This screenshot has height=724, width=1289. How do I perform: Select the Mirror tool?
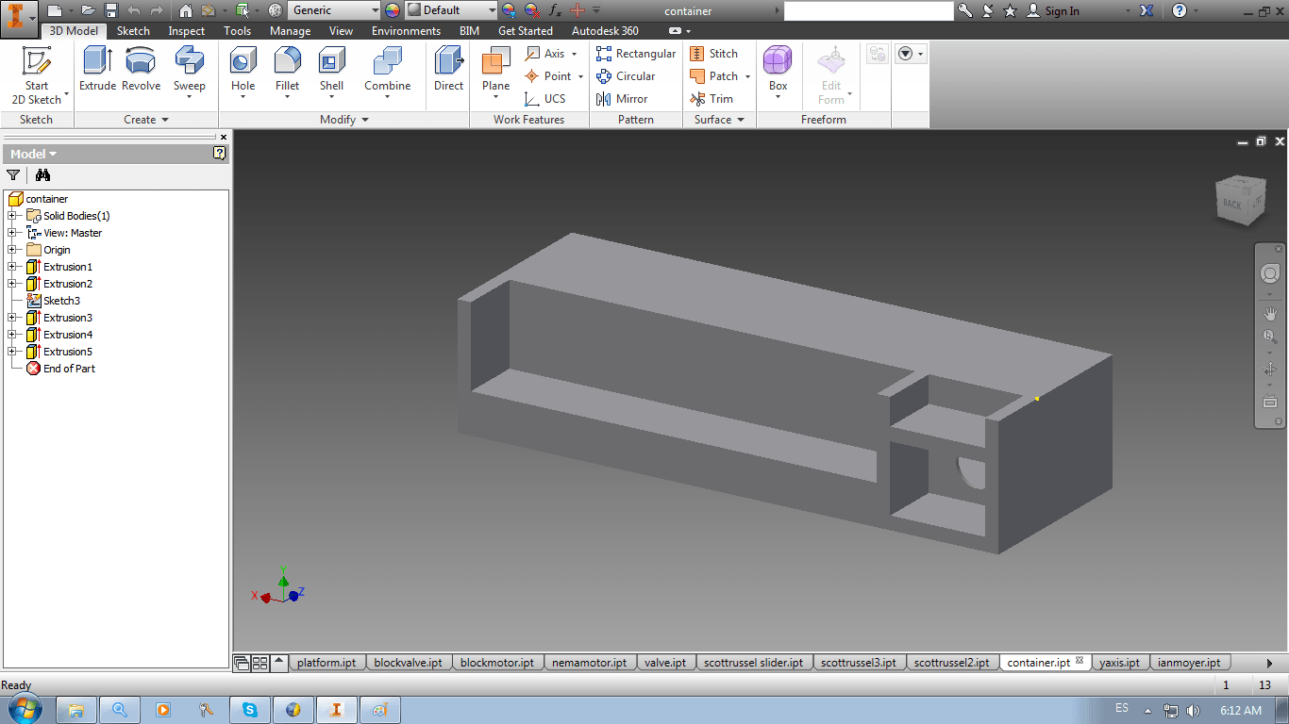tap(622, 99)
